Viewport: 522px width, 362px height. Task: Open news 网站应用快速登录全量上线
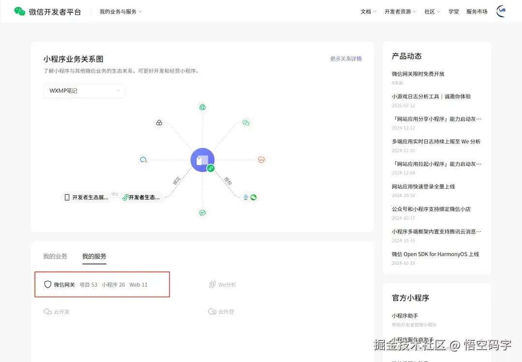(x=423, y=187)
